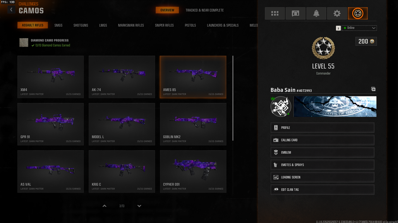Switch to the SMGs tab
This screenshot has width=398, height=223.
(x=58, y=25)
